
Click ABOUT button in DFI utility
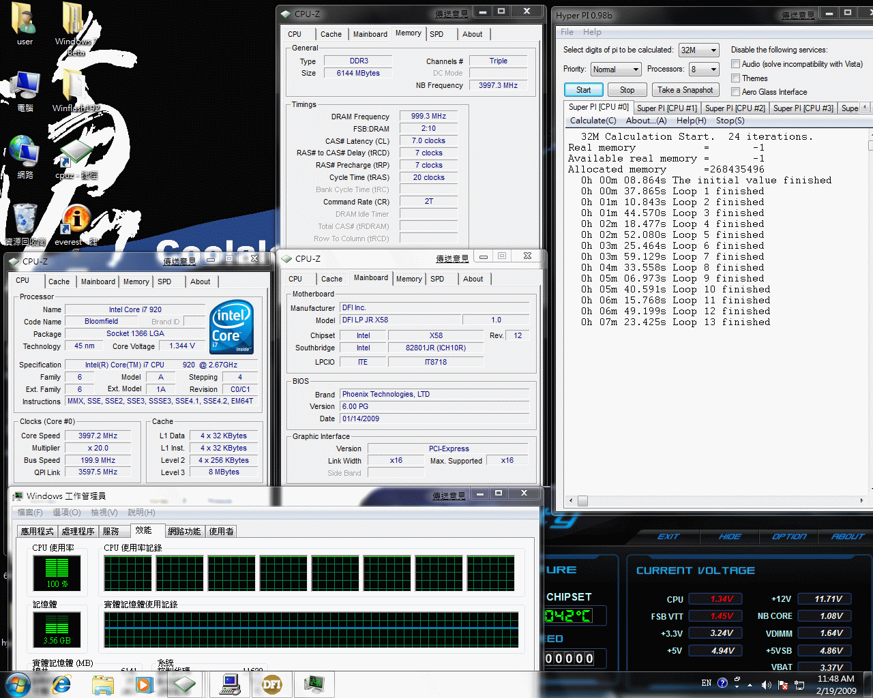click(848, 536)
